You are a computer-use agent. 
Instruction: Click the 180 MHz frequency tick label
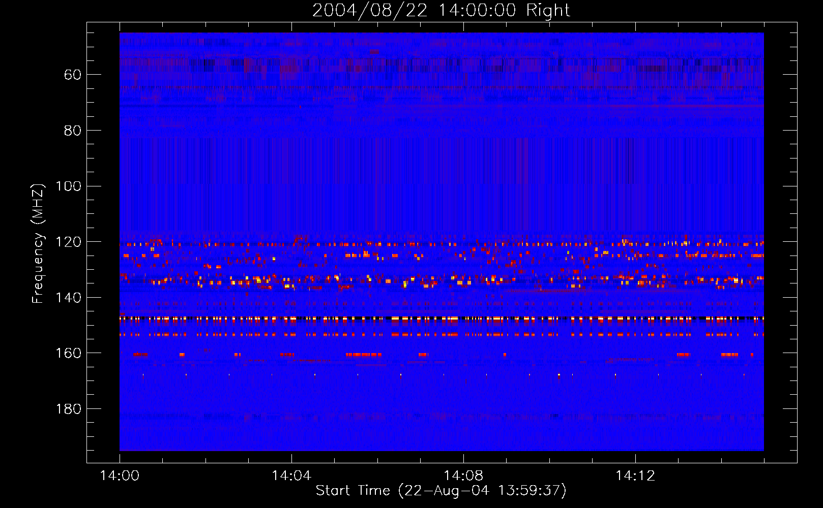point(68,409)
